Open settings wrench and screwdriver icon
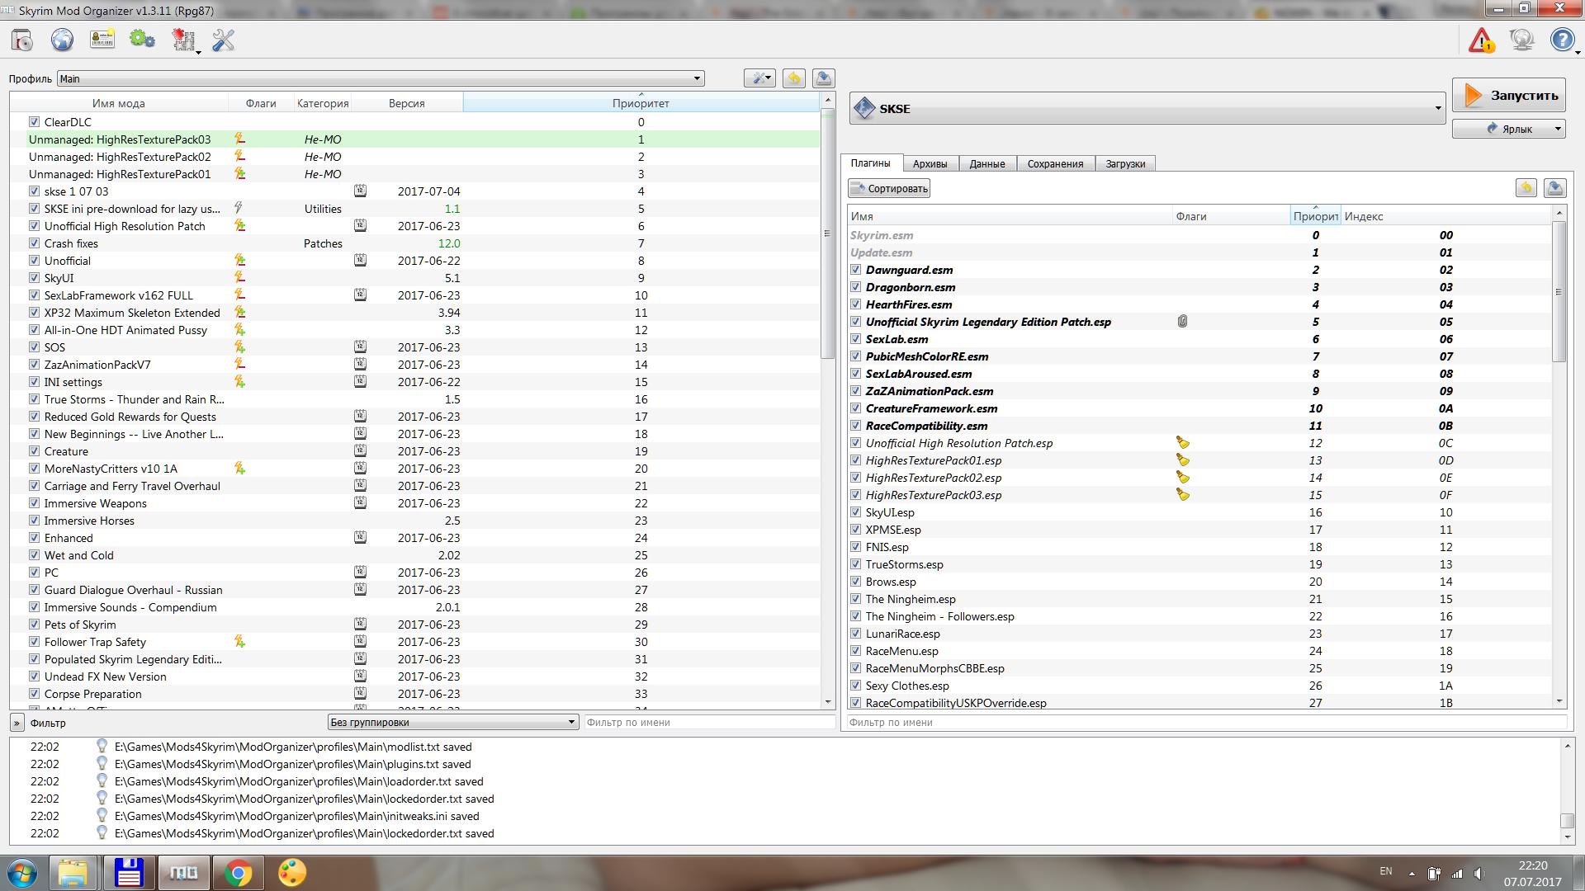 [223, 40]
